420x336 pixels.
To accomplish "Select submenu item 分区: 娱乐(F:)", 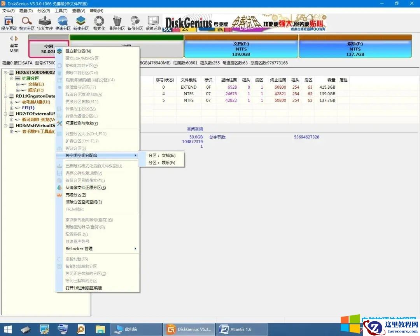I will 161,163.
